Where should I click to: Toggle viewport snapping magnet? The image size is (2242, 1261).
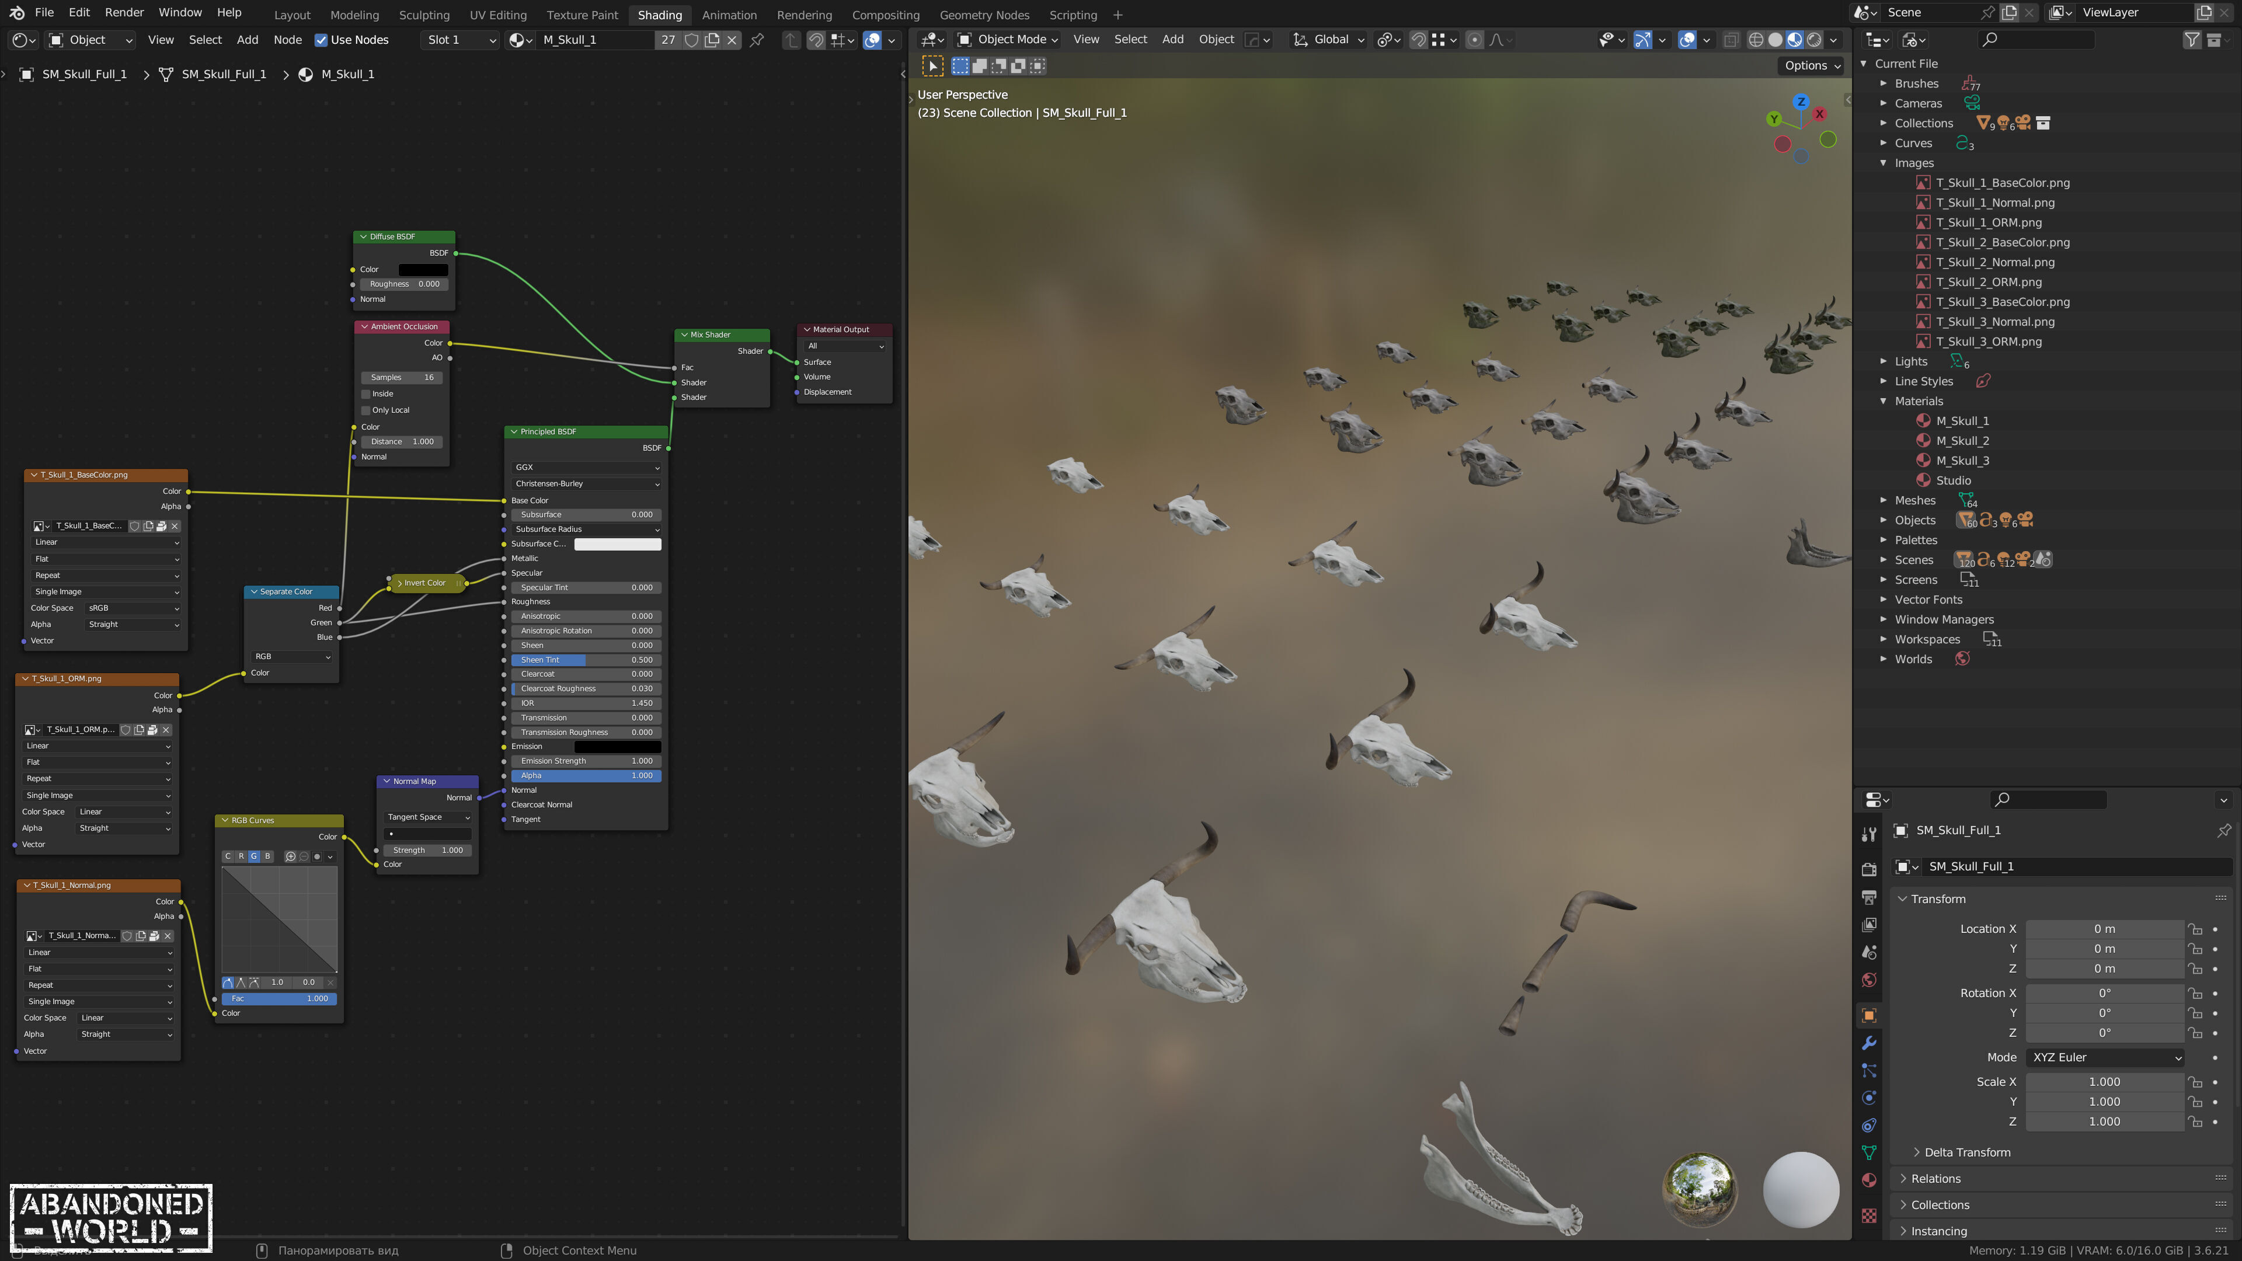pos(1418,40)
